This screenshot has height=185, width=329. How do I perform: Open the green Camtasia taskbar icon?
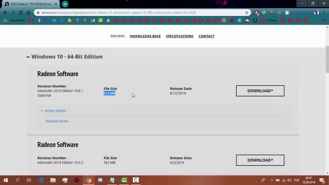124,180
